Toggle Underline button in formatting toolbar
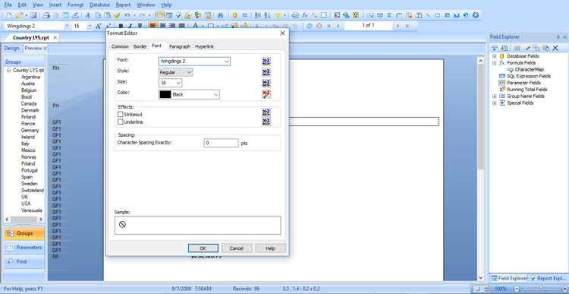 140,26
